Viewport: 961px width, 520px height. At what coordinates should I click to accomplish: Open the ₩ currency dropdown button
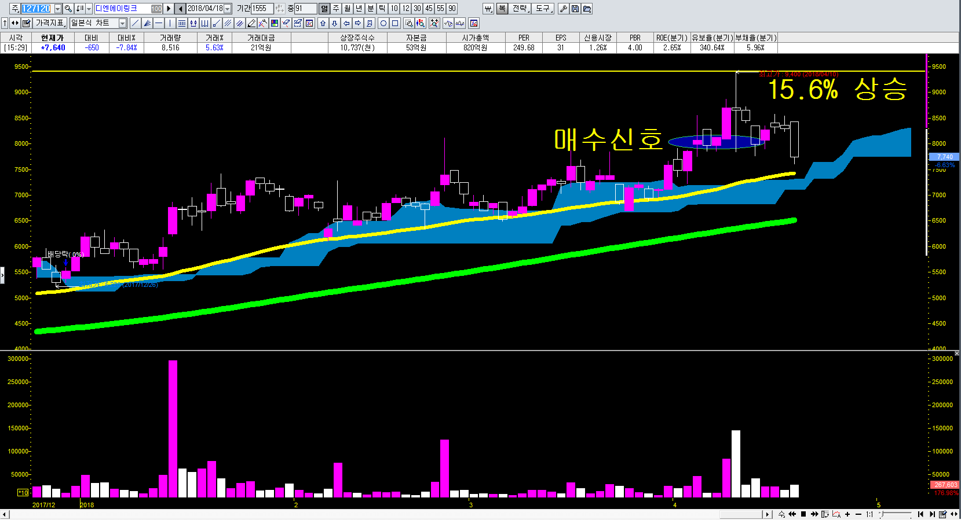coord(488,9)
